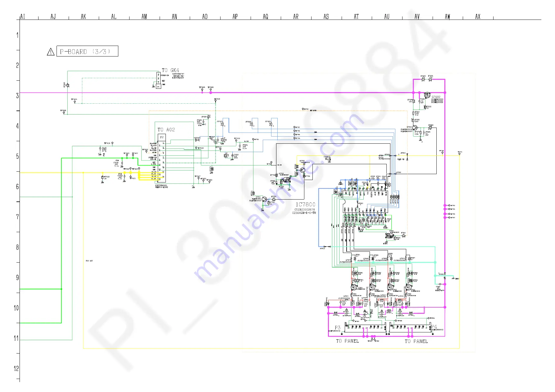
Task: Click the TF7426 test point circle
Action: point(64,113)
